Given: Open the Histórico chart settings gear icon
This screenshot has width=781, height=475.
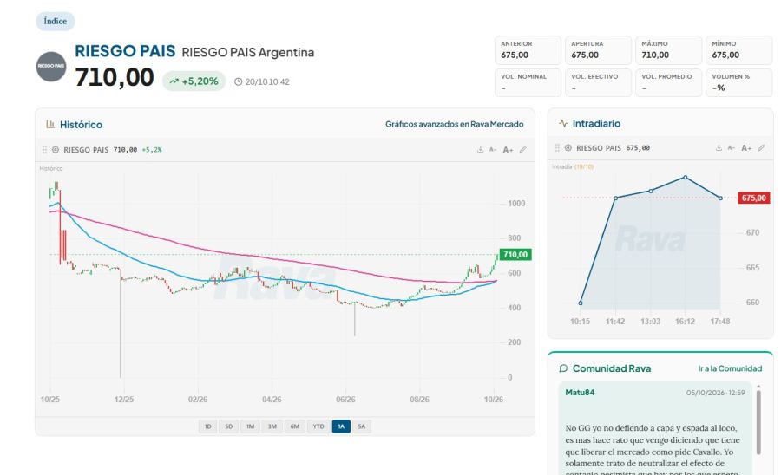Looking at the screenshot, I should point(56,149).
